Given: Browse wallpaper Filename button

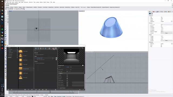Looking at the screenshot, I should pyautogui.click(x=172, y=44).
